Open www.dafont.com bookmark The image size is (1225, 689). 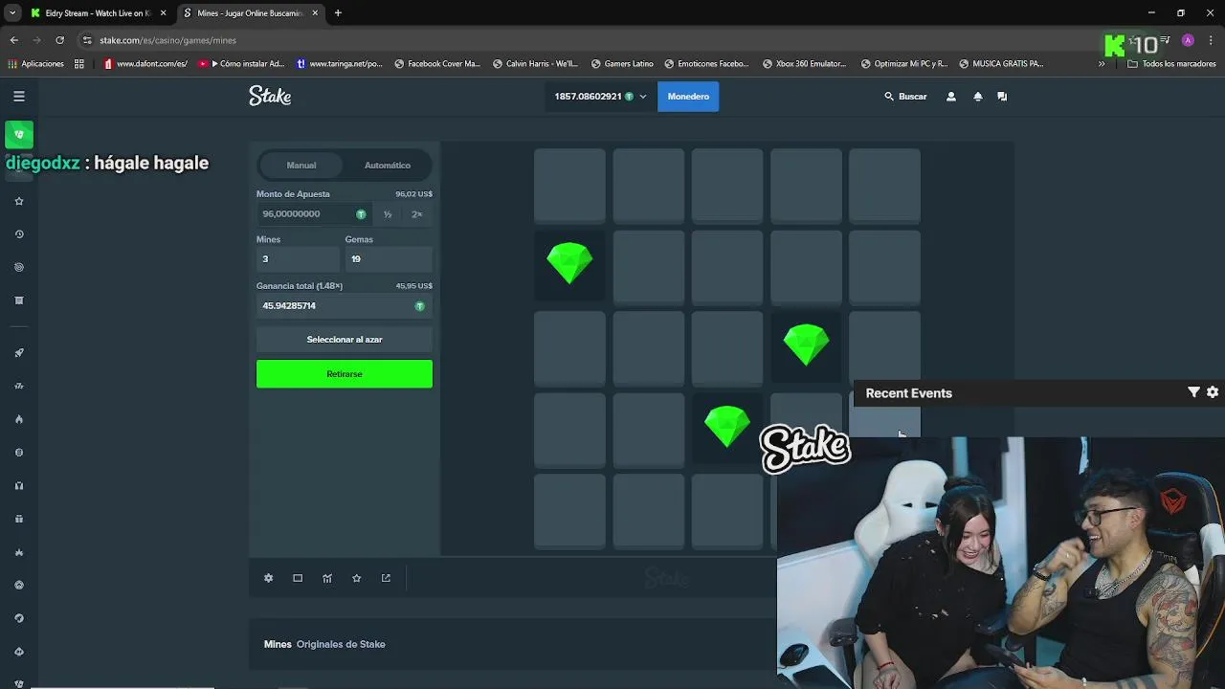pos(145,64)
